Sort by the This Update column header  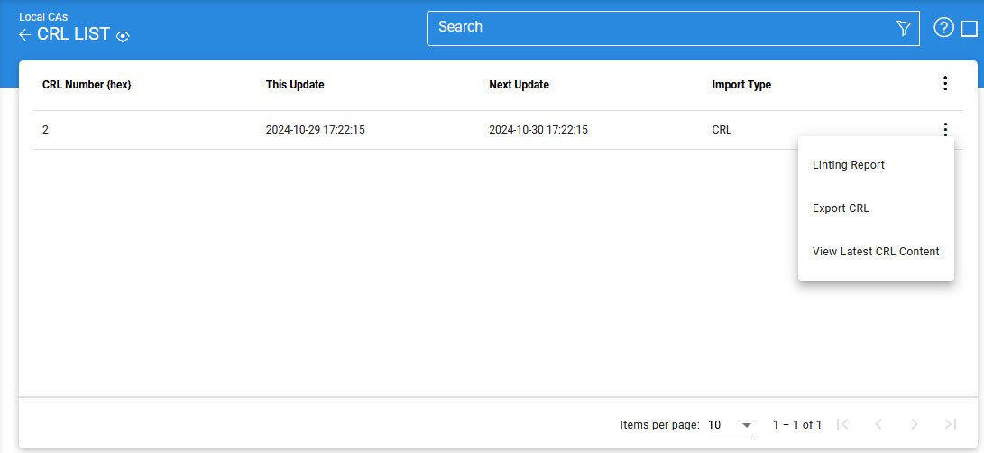[295, 85]
